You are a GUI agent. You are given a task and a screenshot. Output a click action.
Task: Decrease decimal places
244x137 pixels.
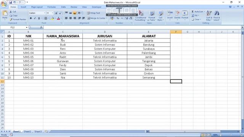[131, 18]
